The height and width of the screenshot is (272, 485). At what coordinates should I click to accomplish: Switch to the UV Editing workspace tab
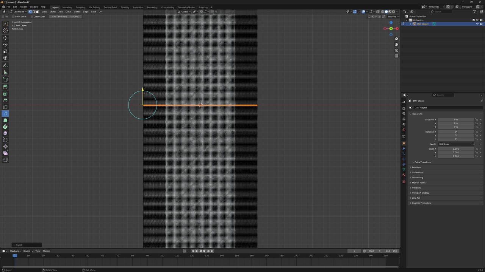coord(94,7)
